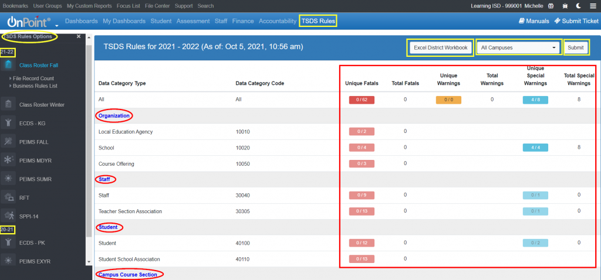Switch to the Finance tab
The width and height of the screenshot is (601, 280).
(x=243, y=21)
